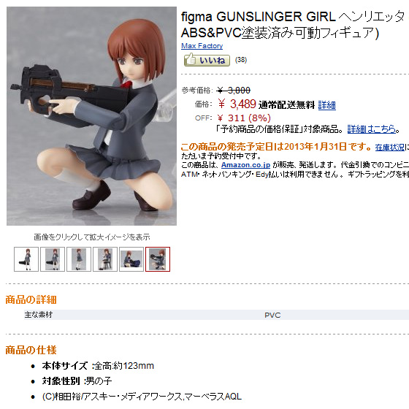Viewport: 409px width, 409px height.
Task: Click the like count (38)
Action: 241,60
